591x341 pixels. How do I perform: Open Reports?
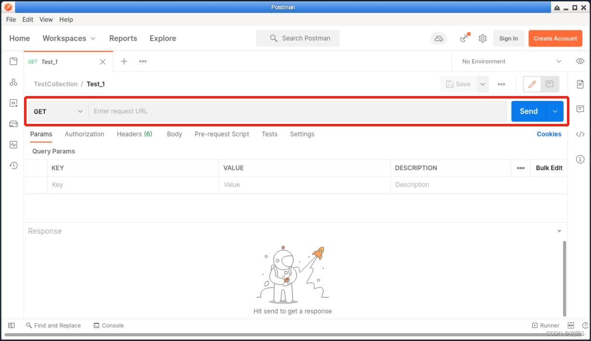[x=123, y=38]
